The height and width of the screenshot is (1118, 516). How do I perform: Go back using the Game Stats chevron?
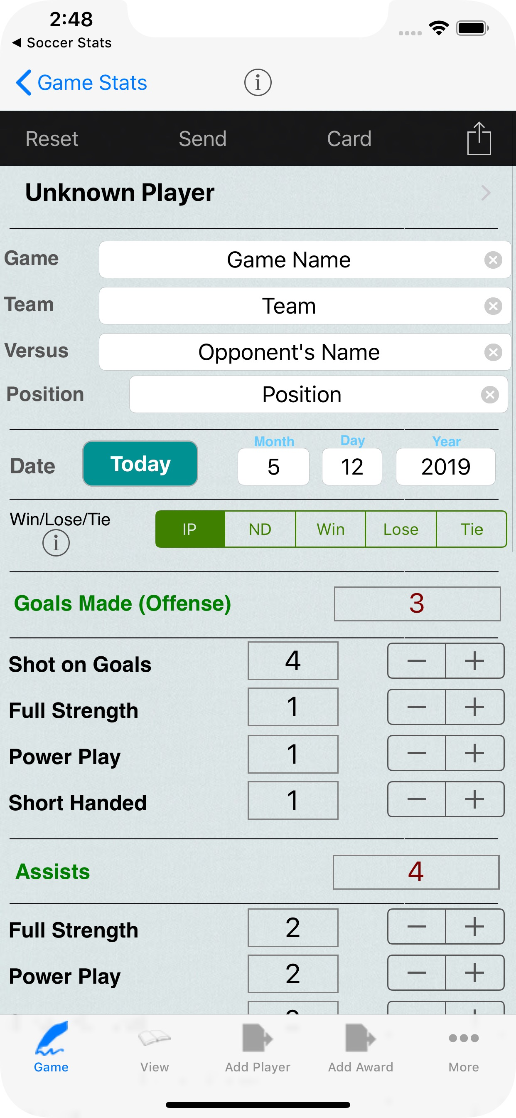pos(81,82)
